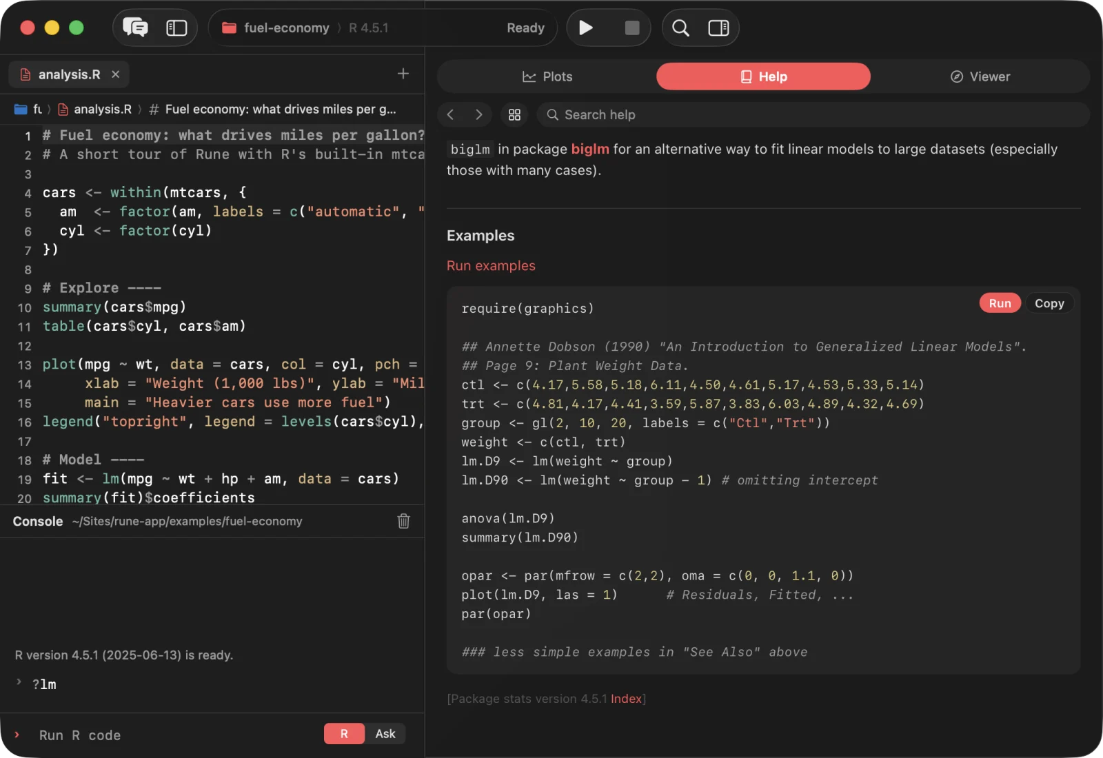Screen dimensions: 1103x758
Task: Click the fuel-economy project folder icon
Action: click(229, 28)
